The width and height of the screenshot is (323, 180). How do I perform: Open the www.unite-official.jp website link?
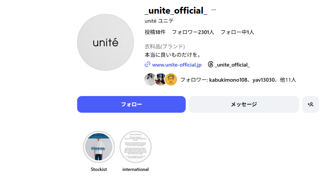177,65
